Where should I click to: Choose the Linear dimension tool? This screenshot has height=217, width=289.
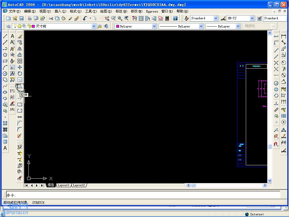tap(284, 36)
